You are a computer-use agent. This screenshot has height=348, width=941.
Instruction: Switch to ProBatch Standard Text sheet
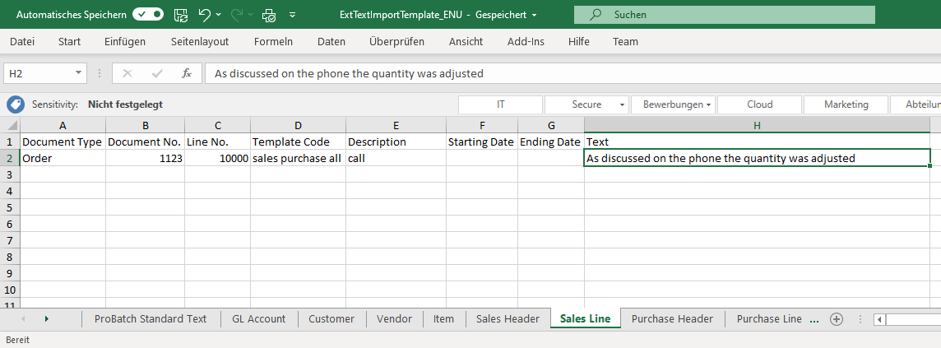[x=151, y=318]
